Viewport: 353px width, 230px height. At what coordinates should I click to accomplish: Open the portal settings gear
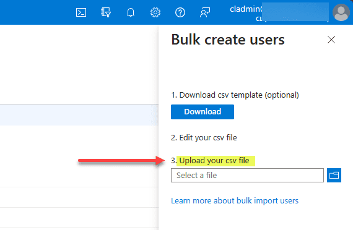click(155, 12)
